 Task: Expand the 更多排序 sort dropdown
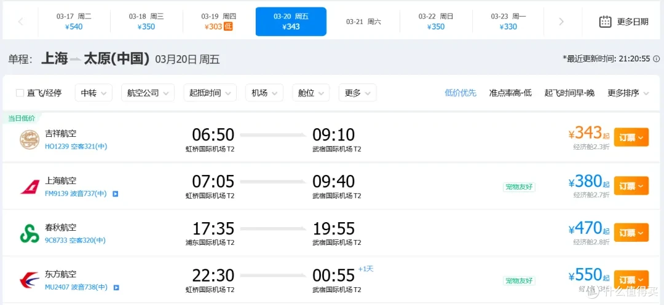628,93
